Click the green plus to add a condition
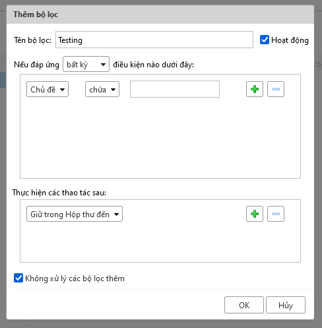This screenshot has width=322, height=328. click(x=255, y=89)
